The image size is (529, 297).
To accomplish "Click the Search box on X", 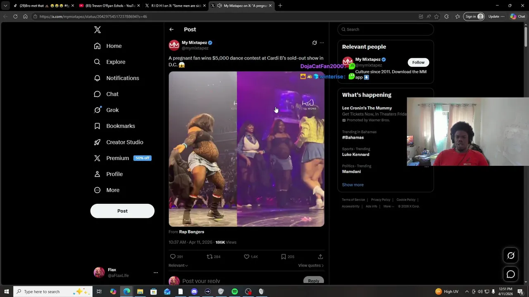I will tap(386, 29).
